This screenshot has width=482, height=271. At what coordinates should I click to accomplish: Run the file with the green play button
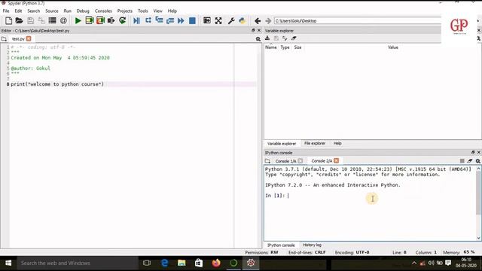tap(78, 20)
